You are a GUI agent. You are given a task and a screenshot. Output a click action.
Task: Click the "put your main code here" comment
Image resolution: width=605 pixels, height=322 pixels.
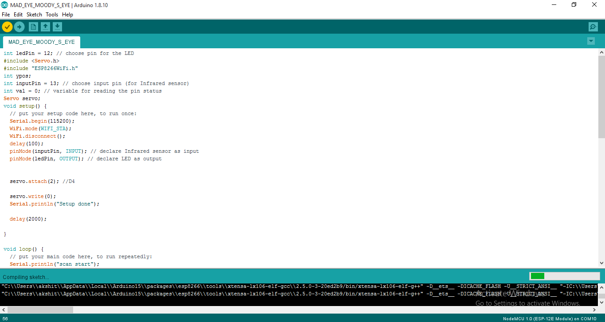pyautogui.click(x=81, y=256)
